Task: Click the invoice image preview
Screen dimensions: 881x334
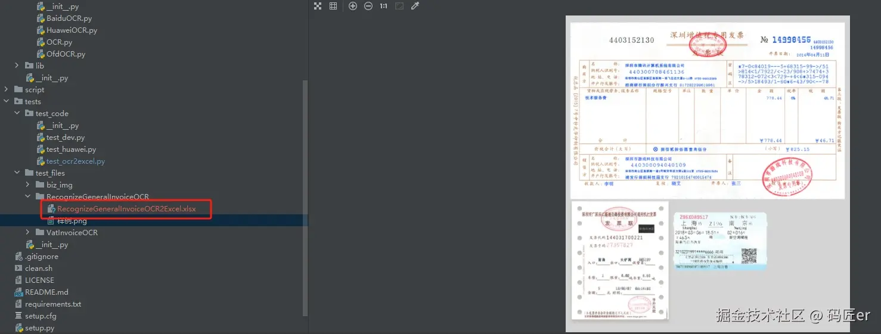Action: (x=707, y=173)
